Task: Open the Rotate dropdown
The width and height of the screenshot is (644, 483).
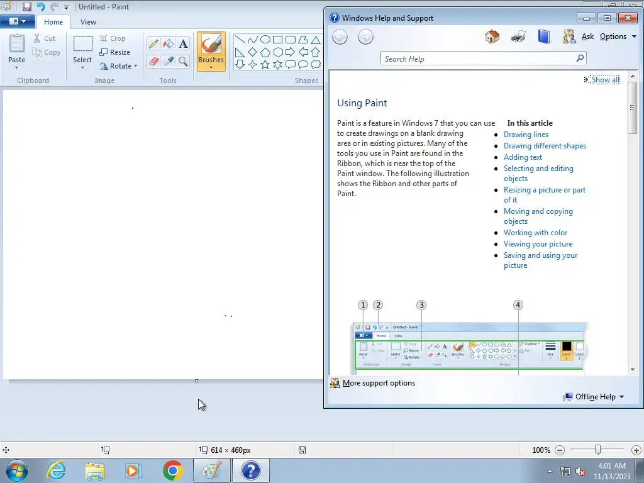Action: 118,65
